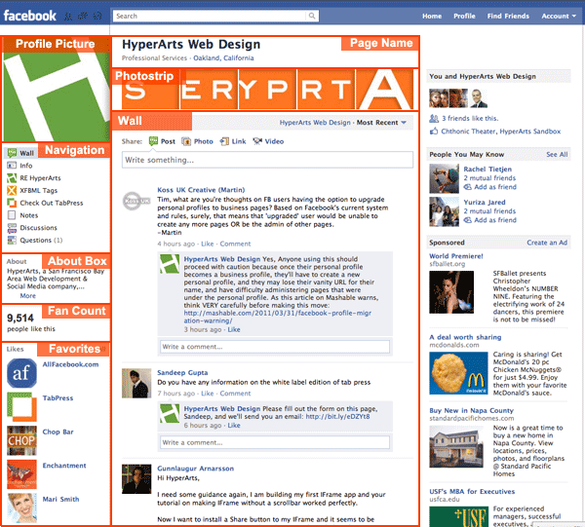Click the Write something box
585x527 pixels.
[x=267, y=160]
